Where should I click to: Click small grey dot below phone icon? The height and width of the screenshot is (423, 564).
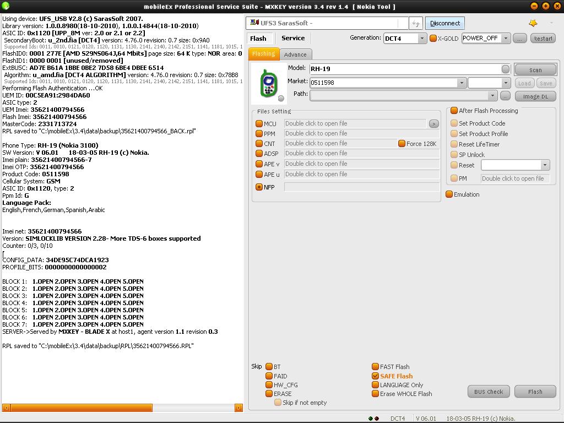click(281, 98)
